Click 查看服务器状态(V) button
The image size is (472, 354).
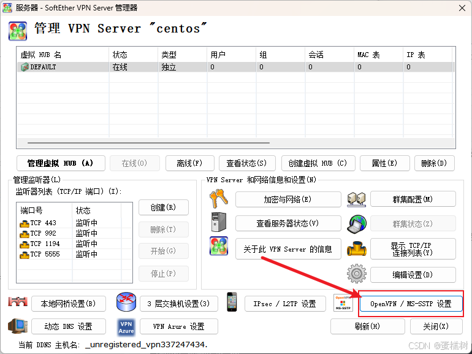pos(288,223)
